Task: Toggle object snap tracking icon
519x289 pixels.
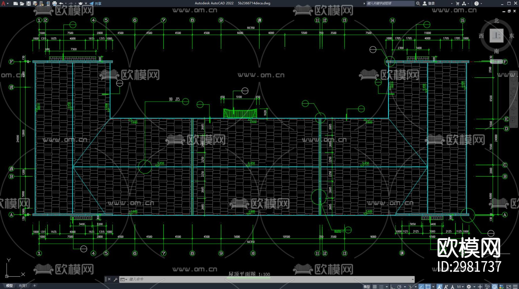Action: [421, 287]
